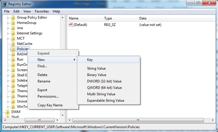Screen dimensions: 218x132
Task: Click the Type column header
Action: click(x=120, y=18)
